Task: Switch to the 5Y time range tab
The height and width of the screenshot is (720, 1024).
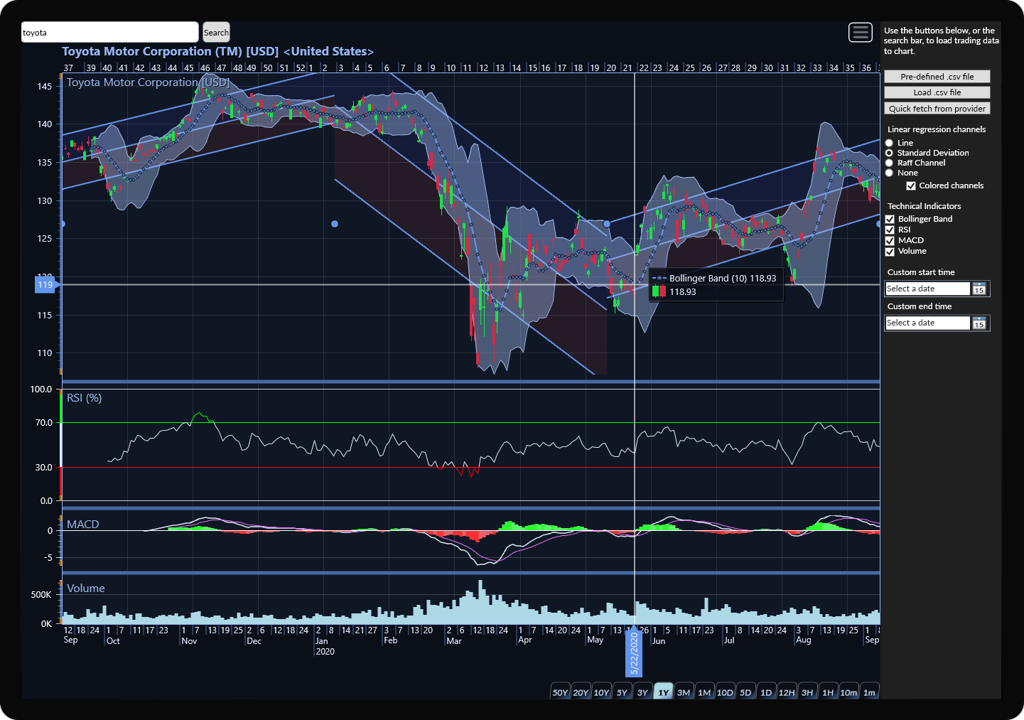Action: point(622,692)
